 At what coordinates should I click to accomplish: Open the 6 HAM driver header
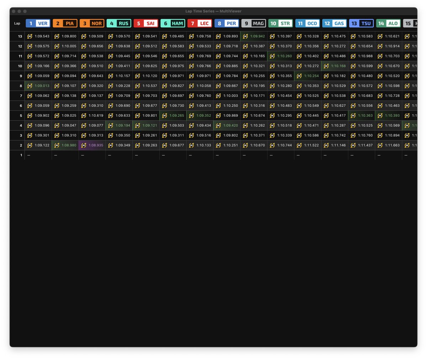(x=173, y=23)
